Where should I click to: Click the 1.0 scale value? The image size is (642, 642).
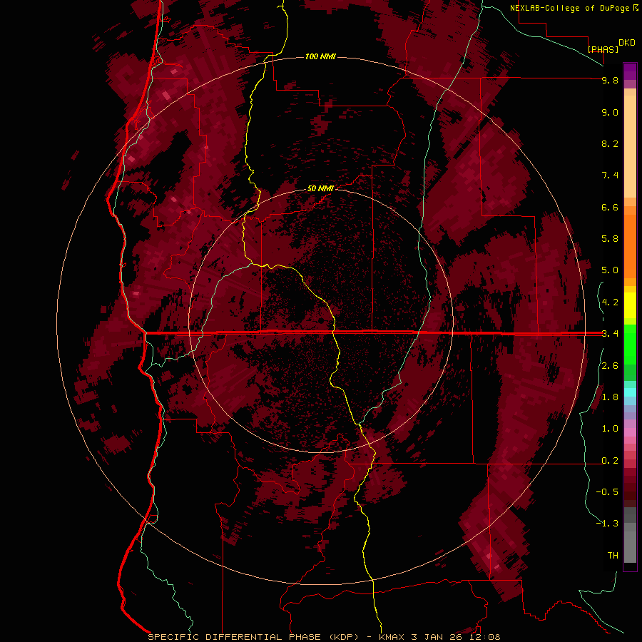(x=610, y=429)
